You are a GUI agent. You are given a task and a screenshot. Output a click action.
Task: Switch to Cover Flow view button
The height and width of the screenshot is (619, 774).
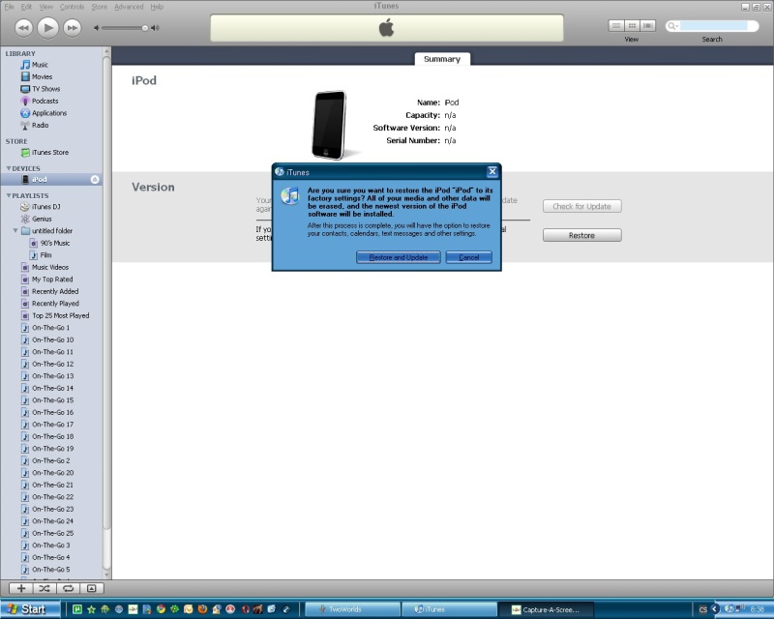coord(647,26)
